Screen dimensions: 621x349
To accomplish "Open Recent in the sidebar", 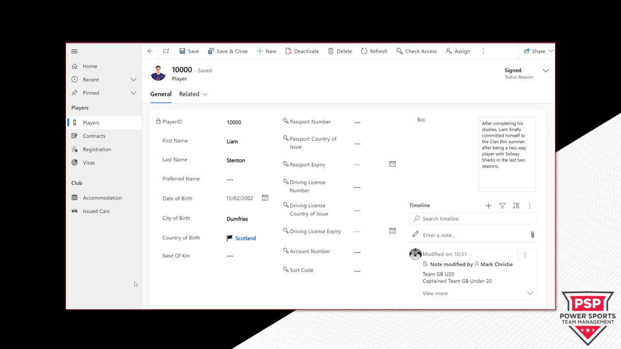I will pos(91,79).
